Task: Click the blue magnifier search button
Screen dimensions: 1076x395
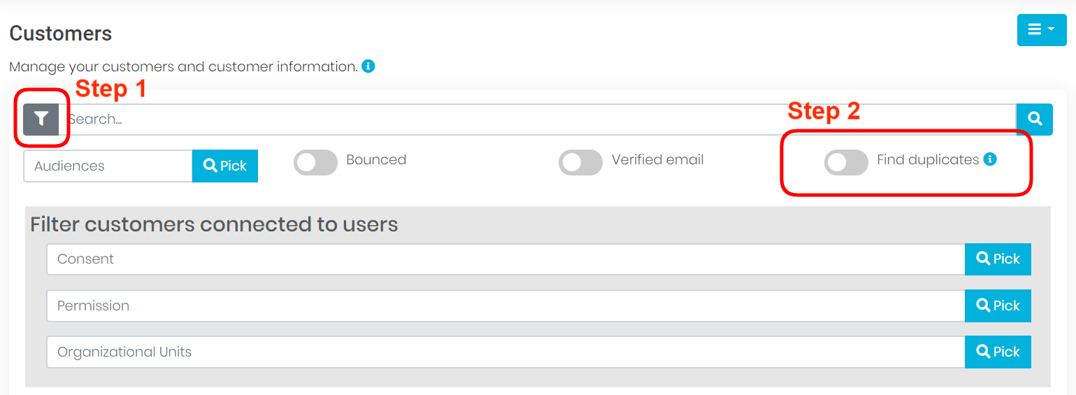Action: (x=1034, y=120)
